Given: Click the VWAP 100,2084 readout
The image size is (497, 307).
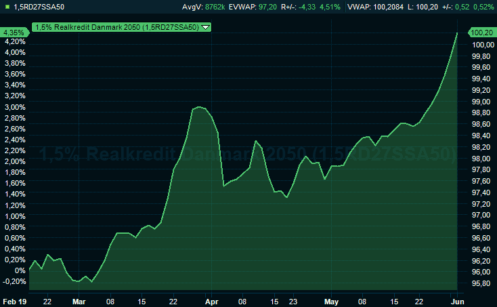Looking at the screenshot, I should point(375,7).
